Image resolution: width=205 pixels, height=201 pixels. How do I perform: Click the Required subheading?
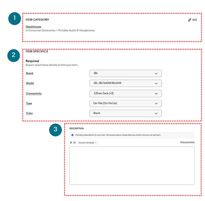coord(32,61)
